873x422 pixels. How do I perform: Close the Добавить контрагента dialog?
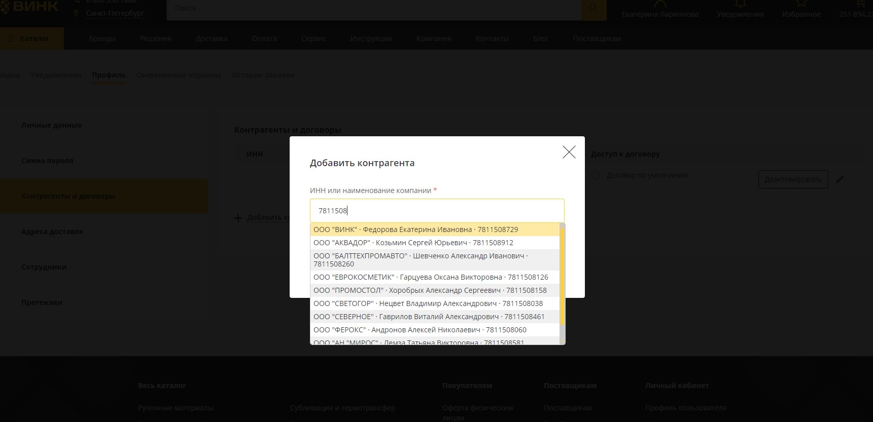click(x=569, y=152)
